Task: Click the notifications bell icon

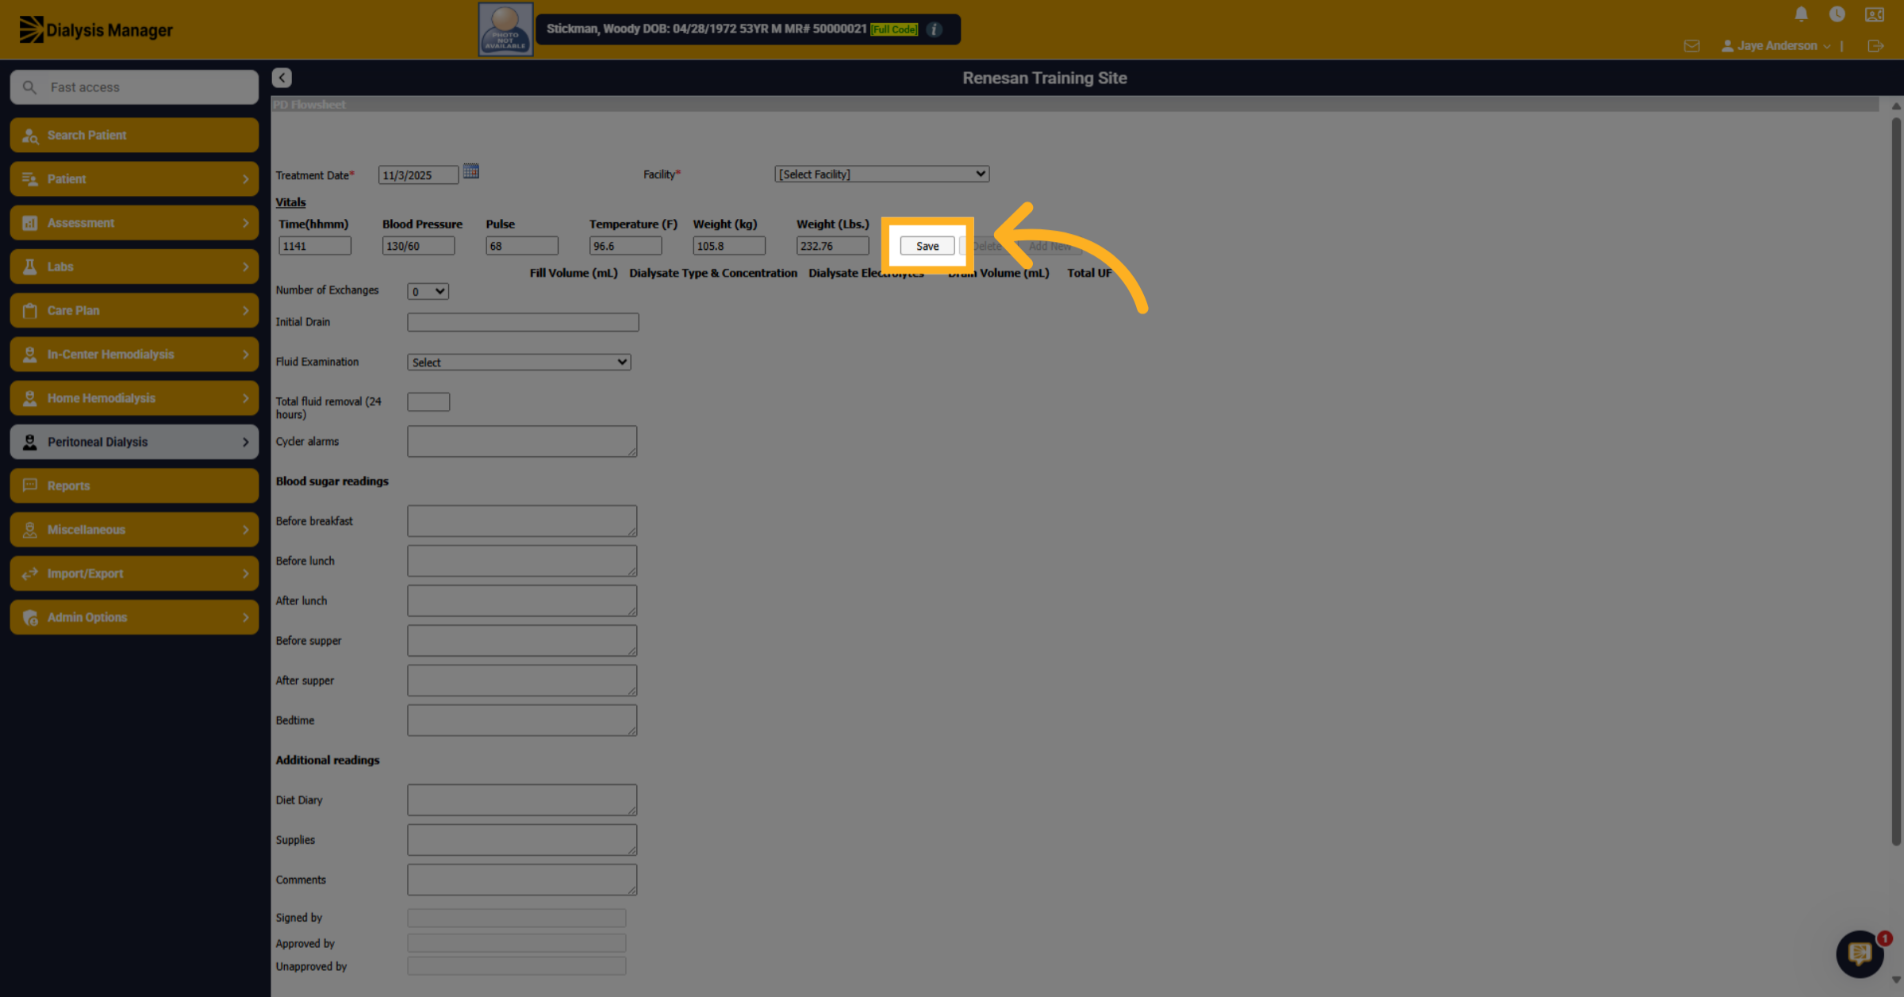Action: [x=1801, y=14]
